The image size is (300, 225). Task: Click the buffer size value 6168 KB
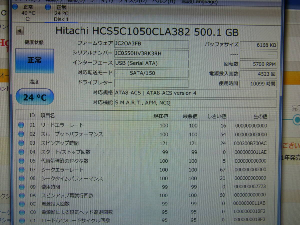click(x=258, y=45)
